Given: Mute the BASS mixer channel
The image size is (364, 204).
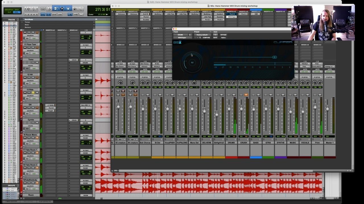Looking at the screenshot, I should (x=258, y=95).
